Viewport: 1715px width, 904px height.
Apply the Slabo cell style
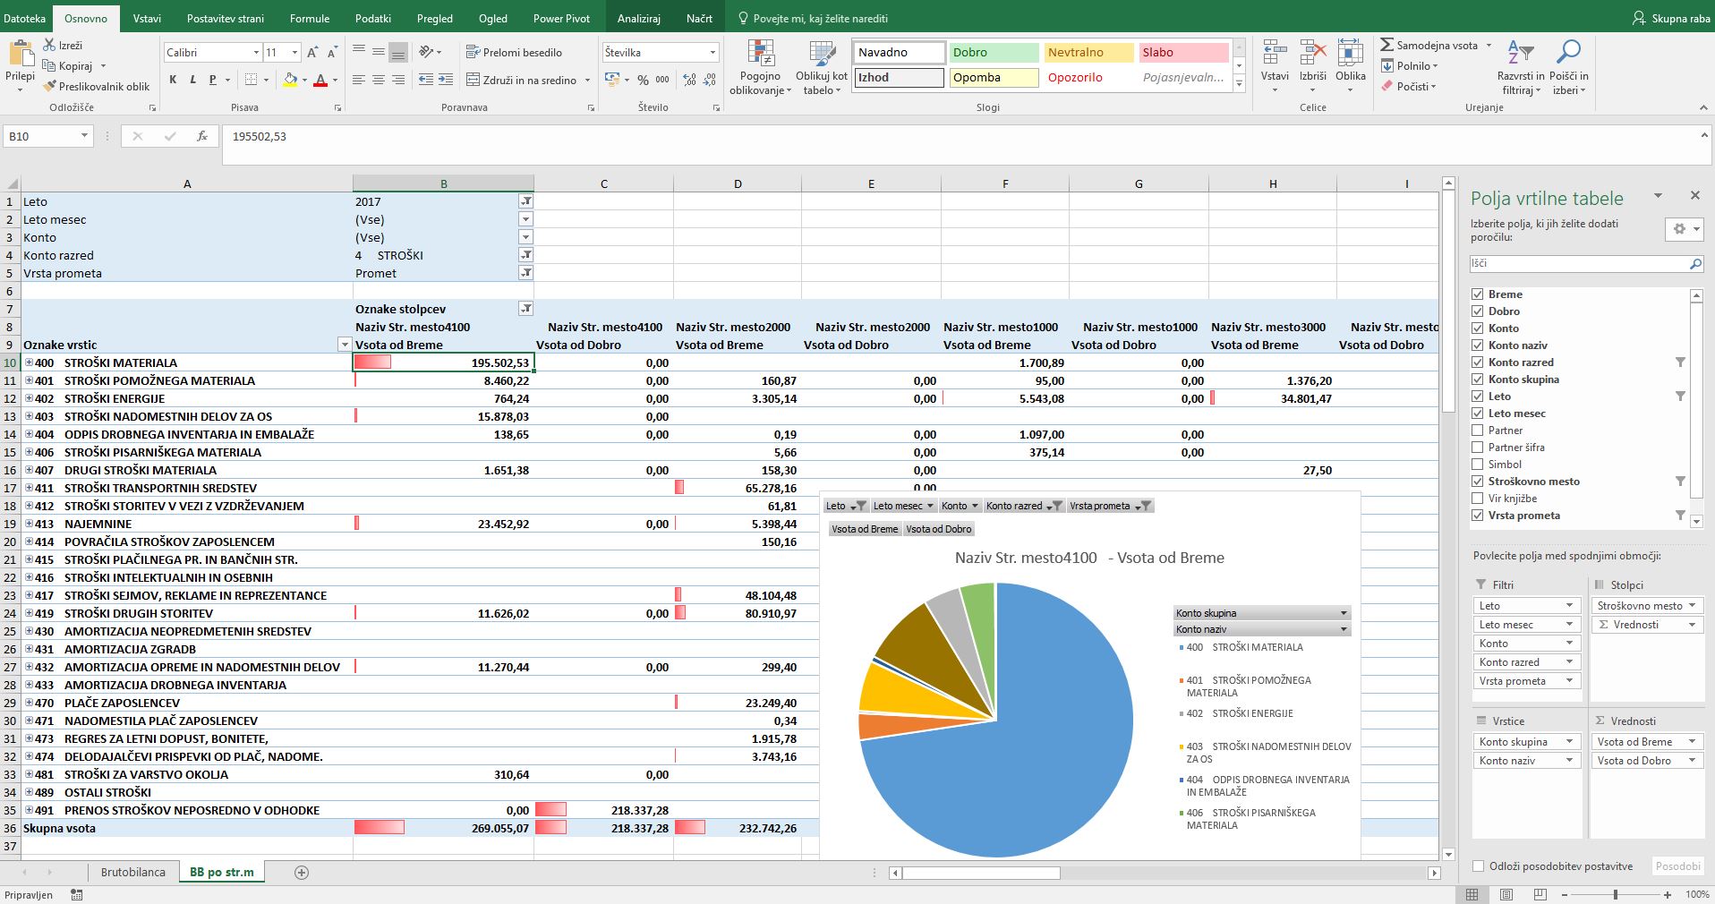pyautogui.click(x=1183, y=53)
